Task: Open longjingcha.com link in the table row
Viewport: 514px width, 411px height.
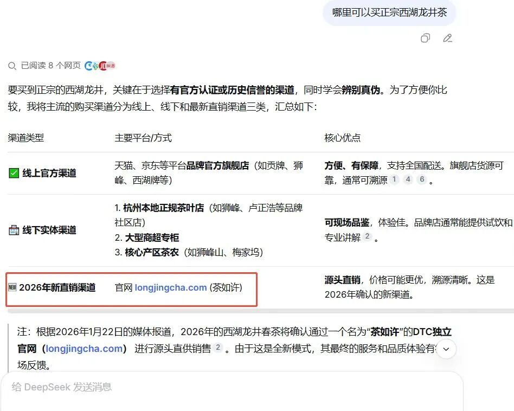Action: [171, 287]
